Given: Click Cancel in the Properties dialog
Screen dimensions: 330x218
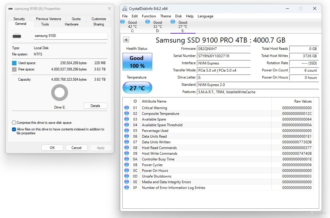Looking at the screenshot, I should click(x=76, y=148).
